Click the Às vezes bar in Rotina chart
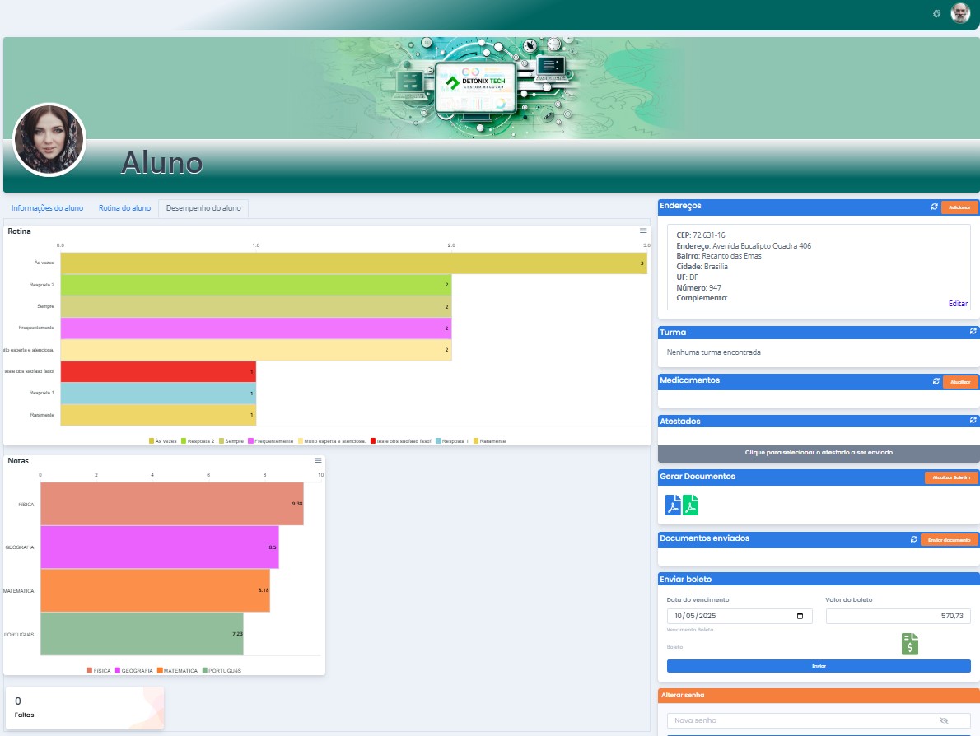 (x=354, y=263)
